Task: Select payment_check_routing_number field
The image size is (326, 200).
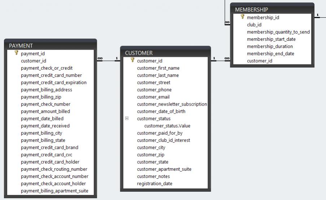Action: click(54, 169)
